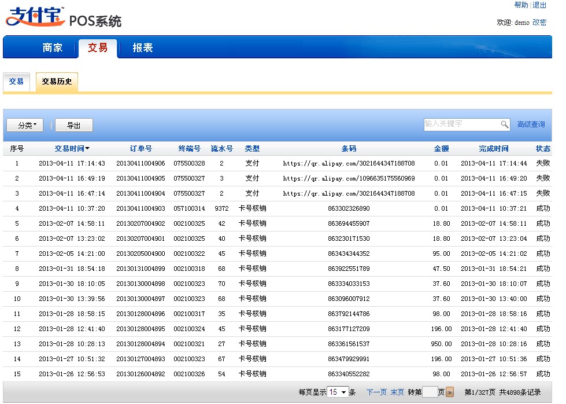This screenshot has width=566, height=404.
Task: Click order number 20130130004898
Action: click(x=140, y=284)
